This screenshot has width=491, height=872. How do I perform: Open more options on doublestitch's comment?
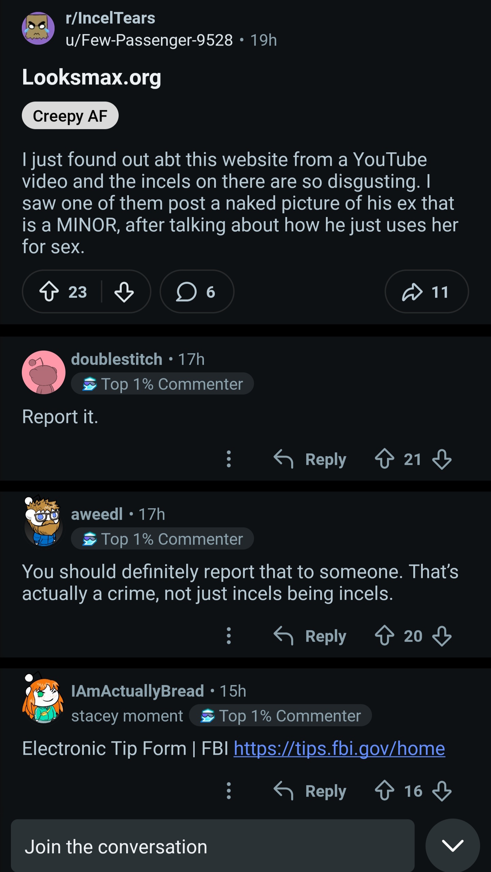click(229, 459)
